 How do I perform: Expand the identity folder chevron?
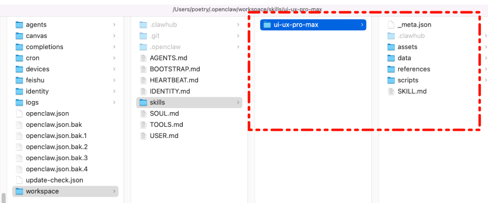click(114, 92)
